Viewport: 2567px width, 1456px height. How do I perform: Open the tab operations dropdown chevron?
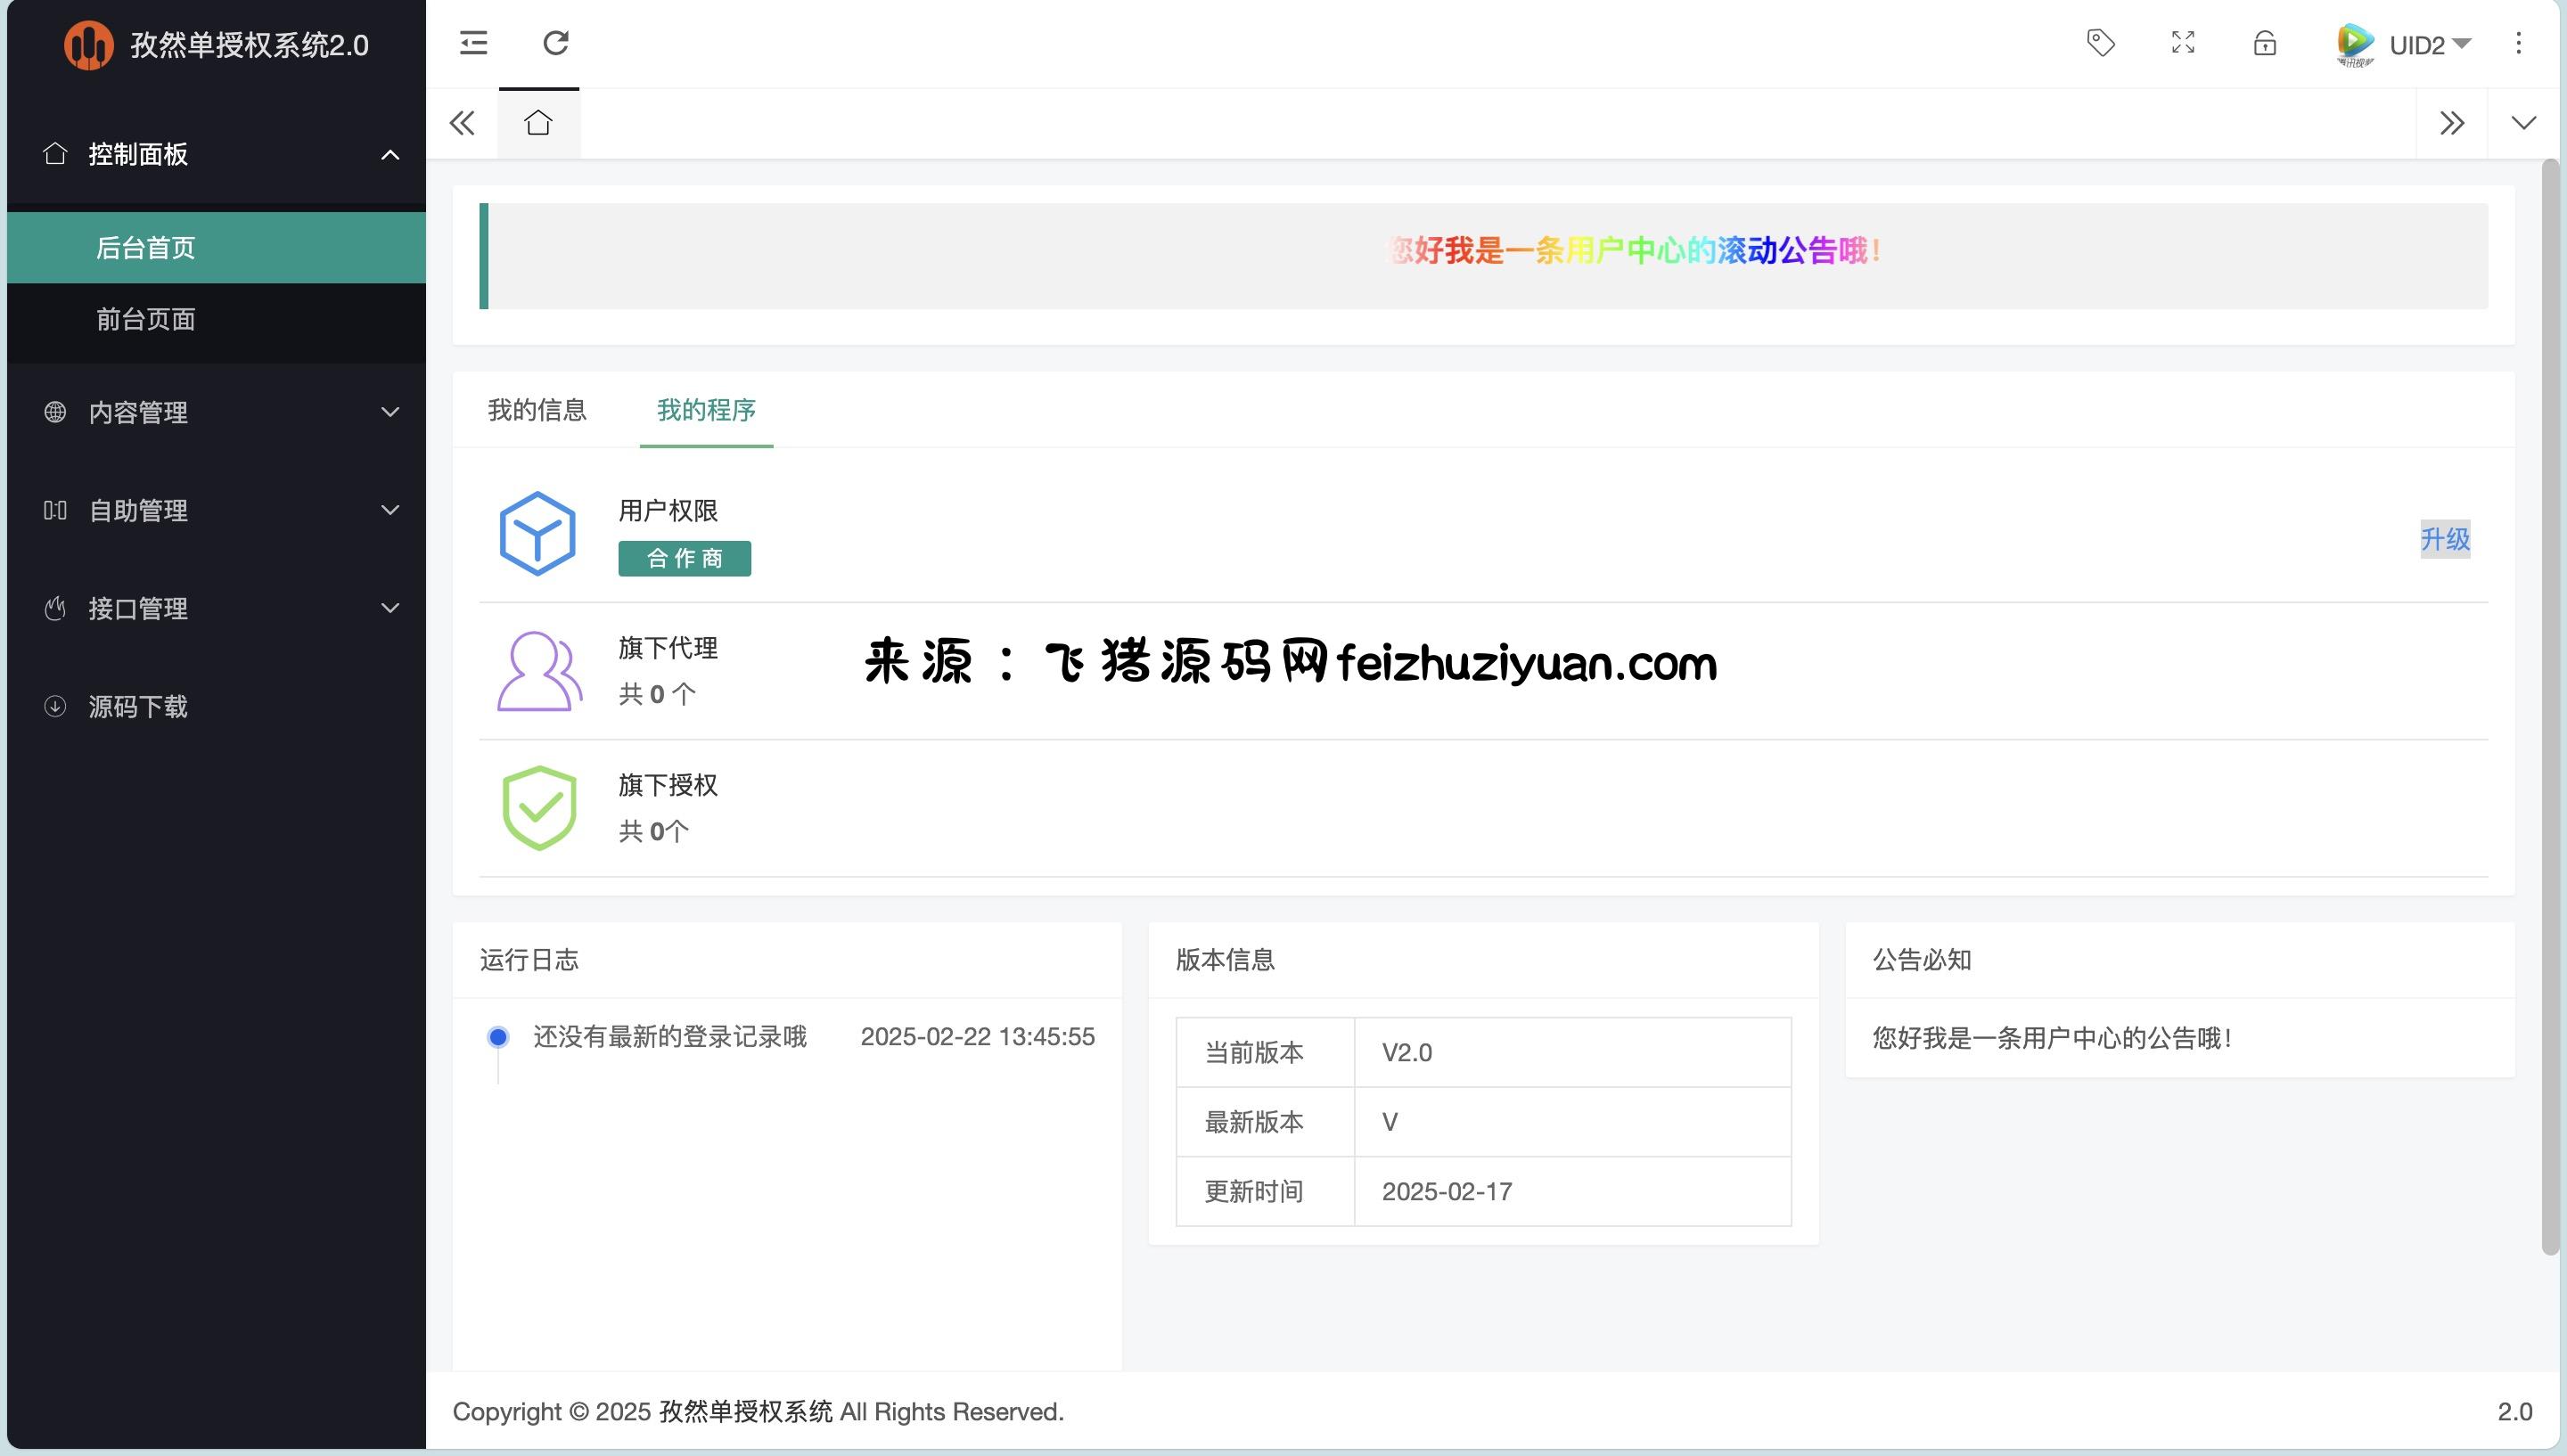(2523, 123)
